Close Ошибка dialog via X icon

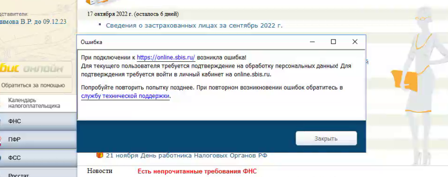[x=355, y=42]
